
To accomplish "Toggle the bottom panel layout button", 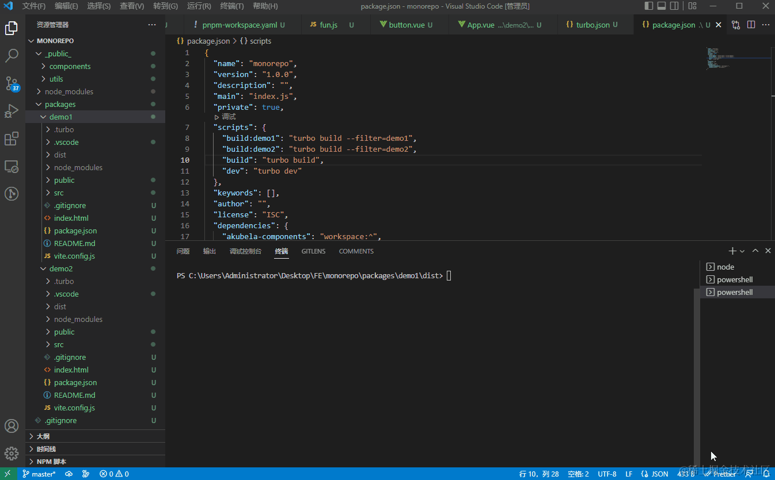I will [662, 6].
